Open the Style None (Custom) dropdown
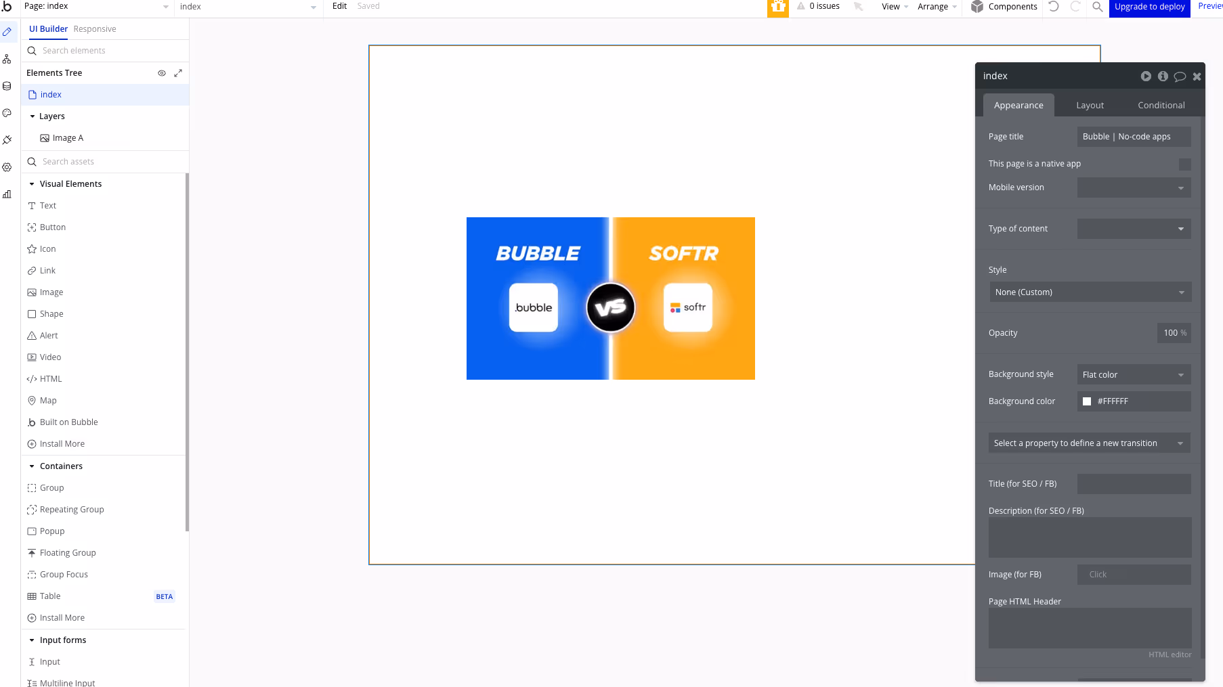 [1090, 292]
